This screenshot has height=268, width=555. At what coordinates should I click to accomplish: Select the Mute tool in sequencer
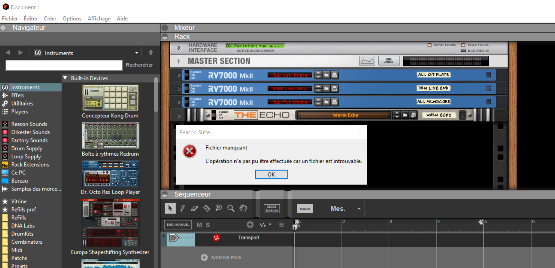click(219, 208)
